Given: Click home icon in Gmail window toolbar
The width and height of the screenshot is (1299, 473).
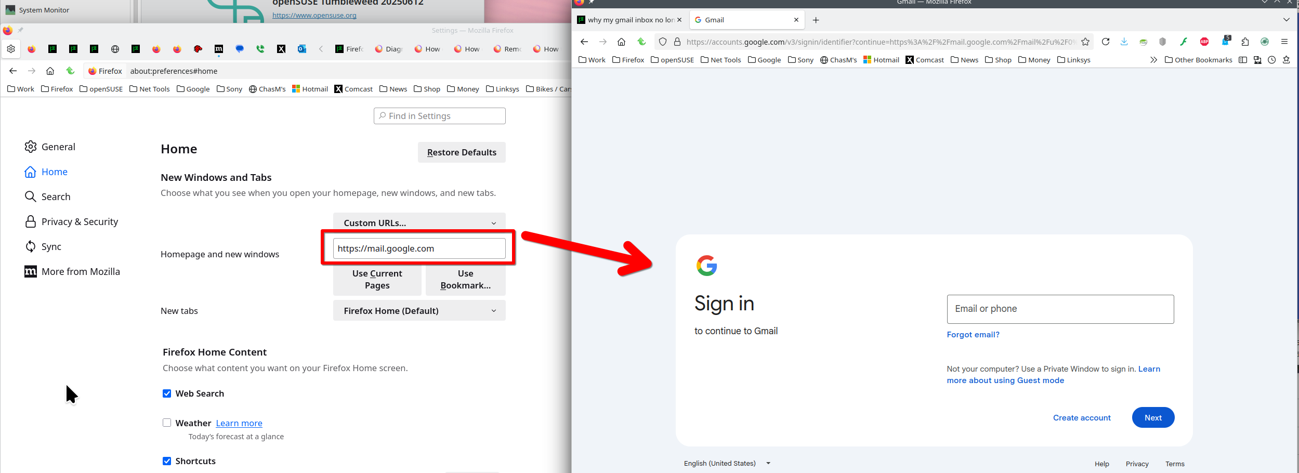Looking at the screenshot, I should (x=621, y=42).
